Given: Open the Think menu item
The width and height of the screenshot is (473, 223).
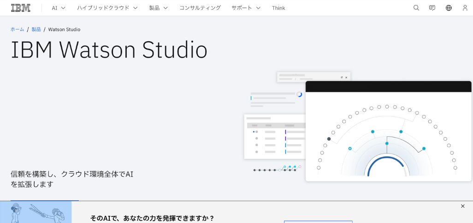Looking at the screenshot, I should click(x=278, y=8).
